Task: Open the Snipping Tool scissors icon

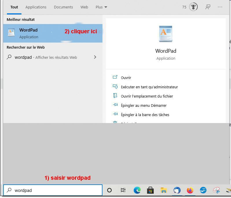Action: pos(217,190)
